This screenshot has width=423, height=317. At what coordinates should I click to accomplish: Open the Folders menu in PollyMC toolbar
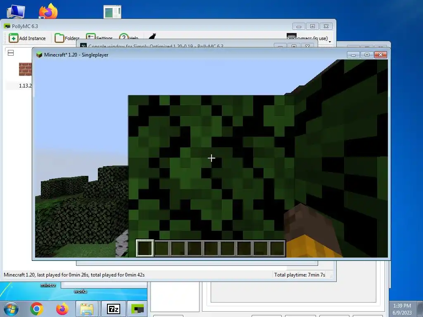[67, 38]
